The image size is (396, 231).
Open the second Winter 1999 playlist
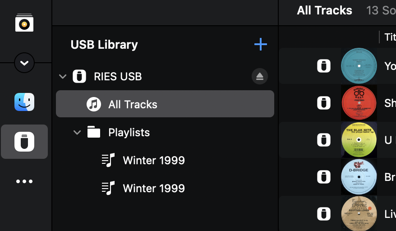[153, 189]
